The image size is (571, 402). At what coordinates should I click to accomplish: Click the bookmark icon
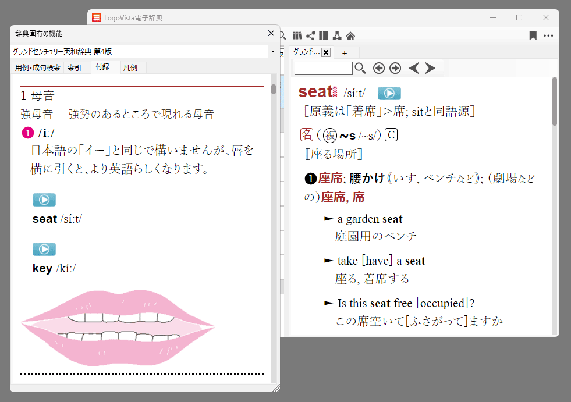pyautogui.click(x=533, y=35)
